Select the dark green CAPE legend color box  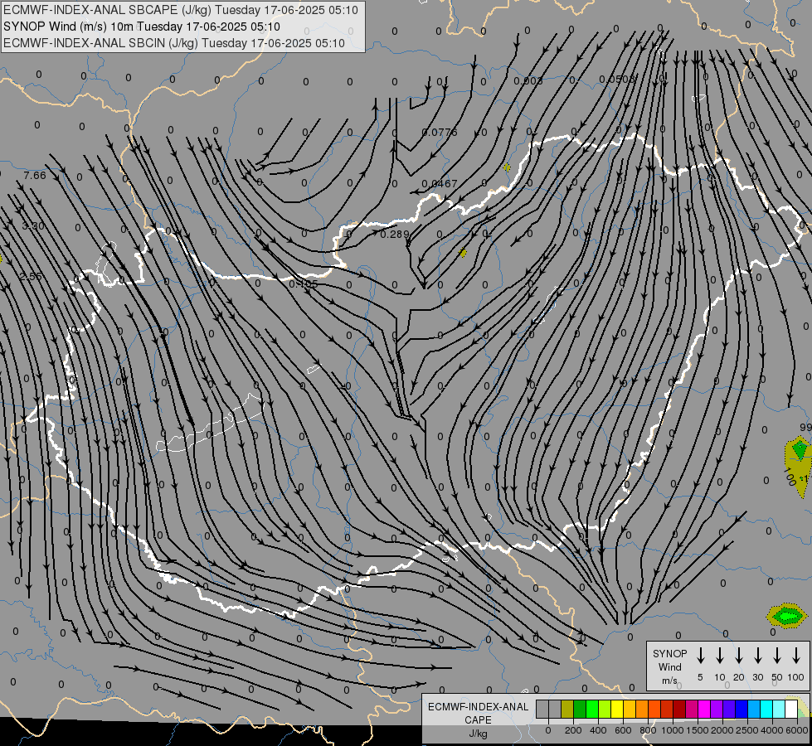(580, 709)
